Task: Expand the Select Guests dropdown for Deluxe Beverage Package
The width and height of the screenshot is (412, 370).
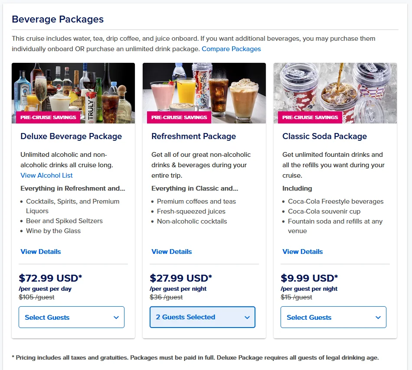Action: click(71, 317)
